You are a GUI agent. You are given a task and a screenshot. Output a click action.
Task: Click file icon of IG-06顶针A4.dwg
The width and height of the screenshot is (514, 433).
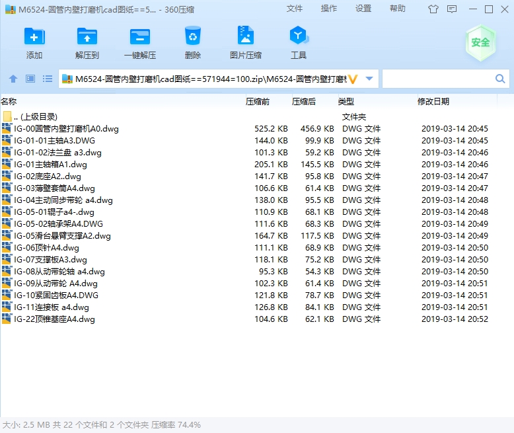7,248
